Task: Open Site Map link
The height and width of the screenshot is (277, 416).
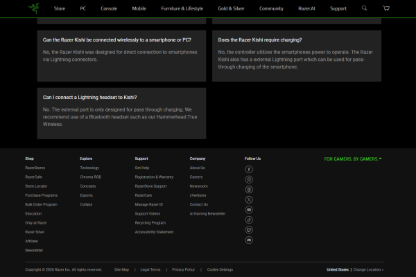Action: [121, 269]
